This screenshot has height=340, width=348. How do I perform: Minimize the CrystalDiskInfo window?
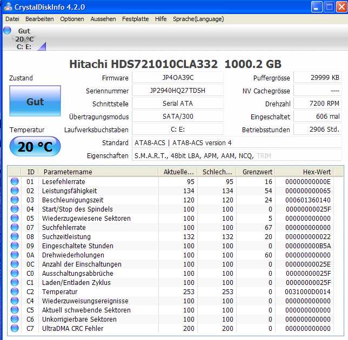pos(317,7)
